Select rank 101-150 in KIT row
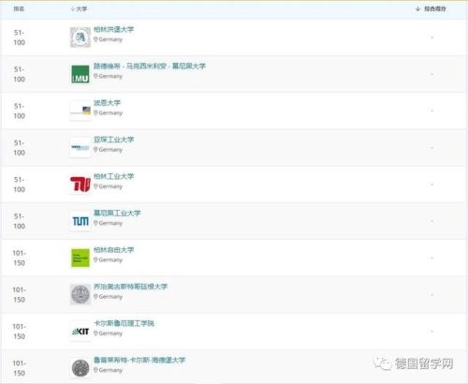The width and height of the screenshot is (468, 384). pyautogui.click(x=19, y=332)
